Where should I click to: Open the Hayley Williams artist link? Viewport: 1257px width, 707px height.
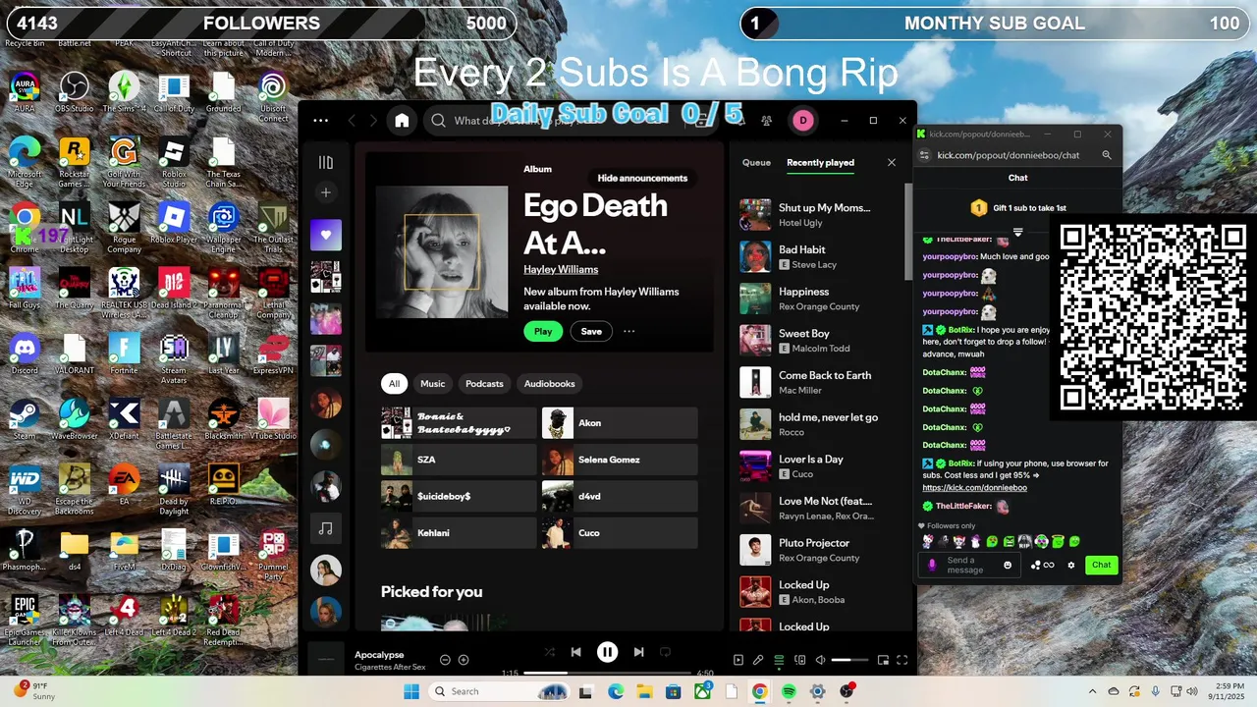(561, 269)
